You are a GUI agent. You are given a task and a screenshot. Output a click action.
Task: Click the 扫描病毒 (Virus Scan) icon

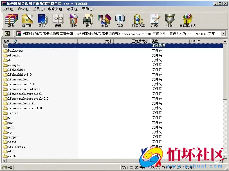tap(138, 20)
